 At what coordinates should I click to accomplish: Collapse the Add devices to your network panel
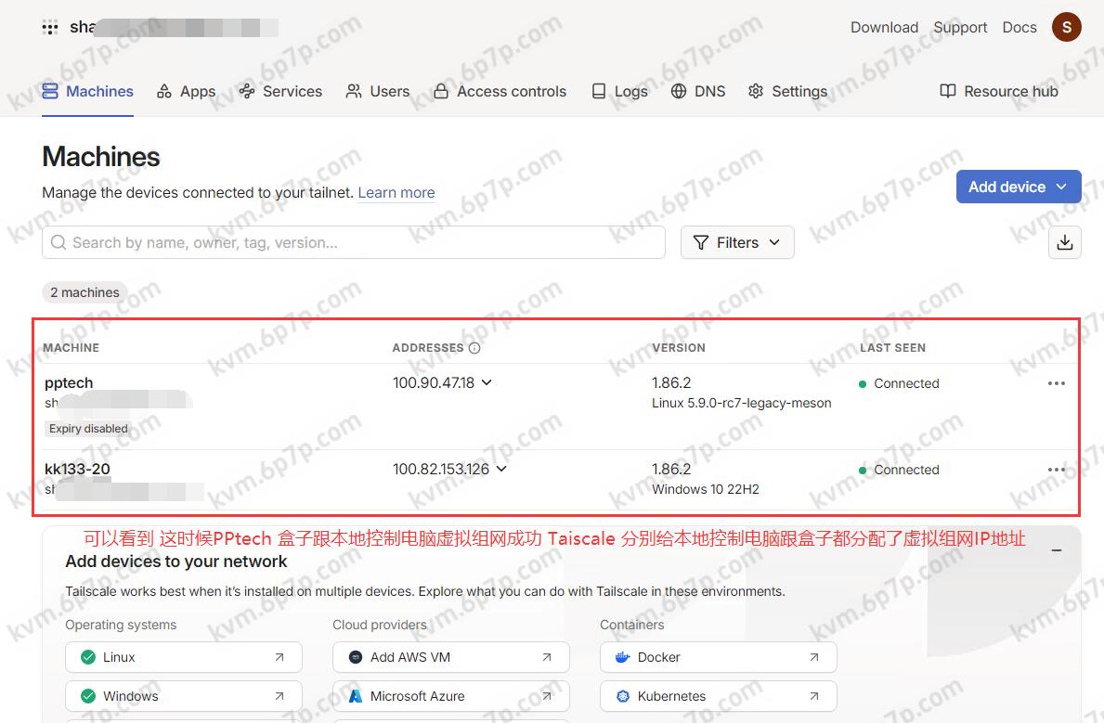[1056, 550]
